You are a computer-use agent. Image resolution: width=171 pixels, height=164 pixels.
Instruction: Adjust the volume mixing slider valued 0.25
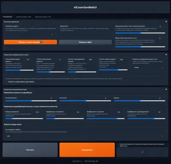tap(82, 72)
